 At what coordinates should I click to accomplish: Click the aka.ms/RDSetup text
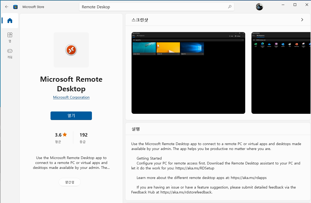[195, 168]
